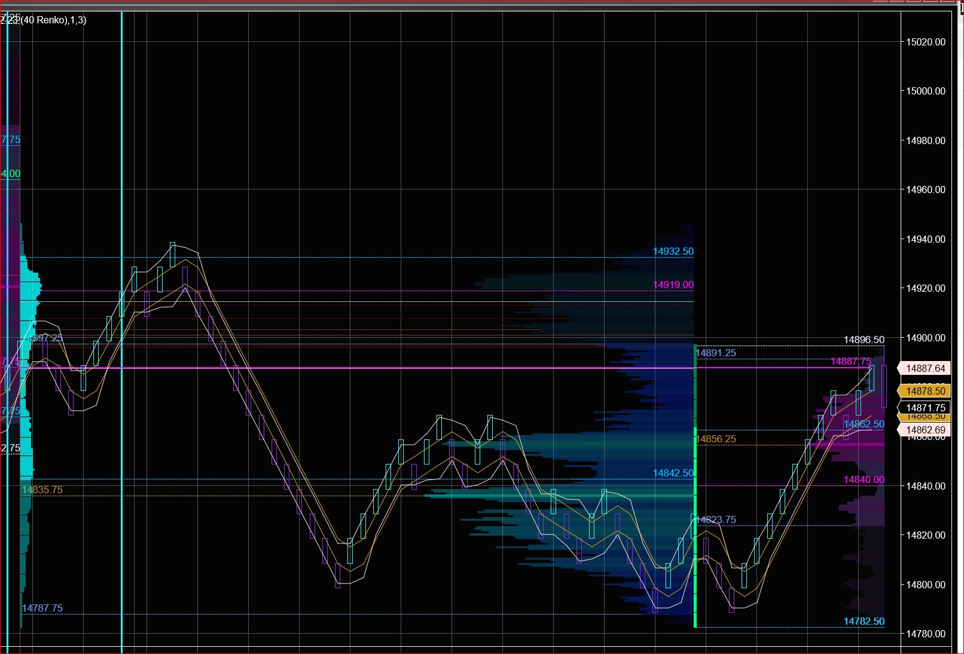Select the 14900.00 price axis label

coord(926,338)
